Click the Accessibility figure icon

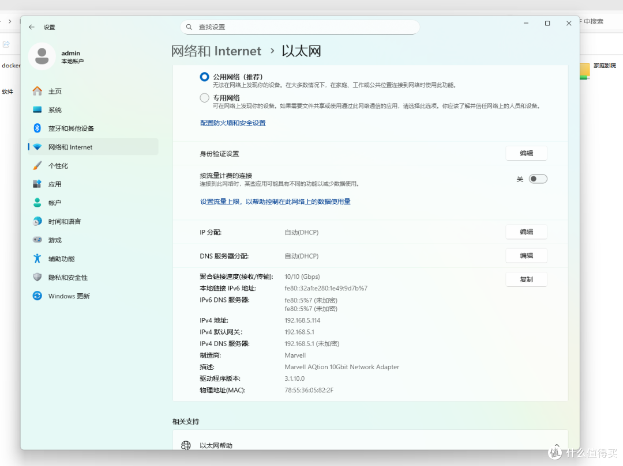pyautogui.click(x=37, y=259)
